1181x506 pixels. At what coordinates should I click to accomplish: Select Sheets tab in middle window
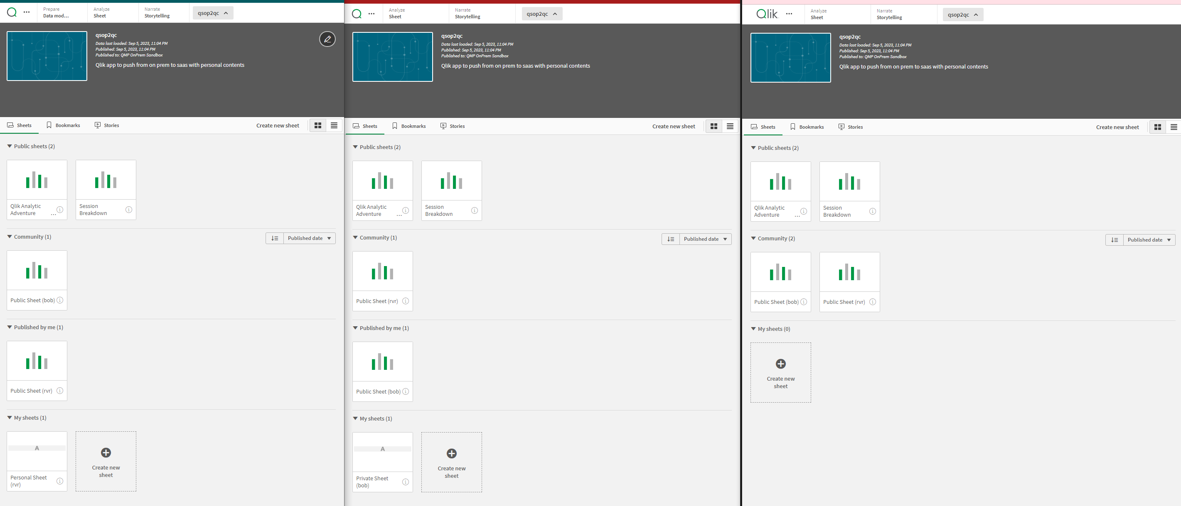click(x=365, y=126)
